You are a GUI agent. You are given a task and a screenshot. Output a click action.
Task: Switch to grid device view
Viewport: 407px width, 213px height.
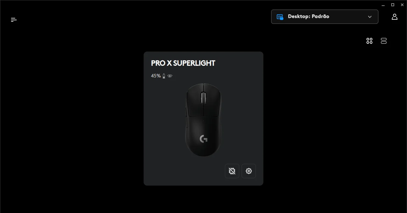click(369, 41)
